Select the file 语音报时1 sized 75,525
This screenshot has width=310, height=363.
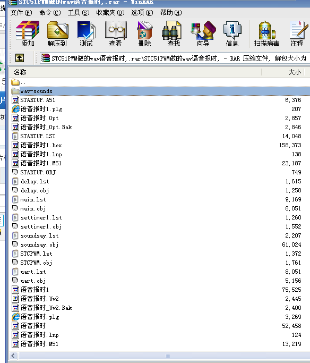(35, 290)
